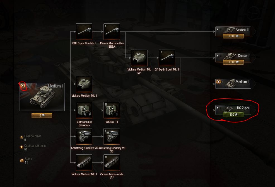Select the 15 mm Machine Gun BESA module
Screen dimensions: 275x187
(x=112, y=32)
